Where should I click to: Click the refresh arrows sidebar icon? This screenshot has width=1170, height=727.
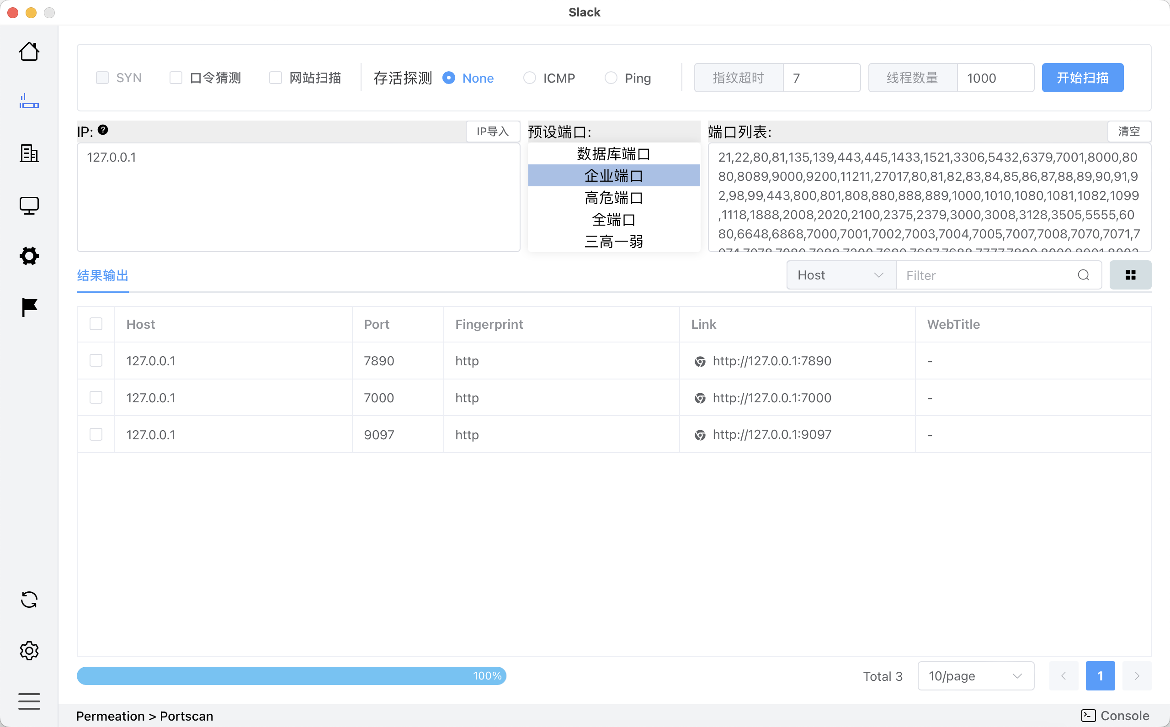29,600
